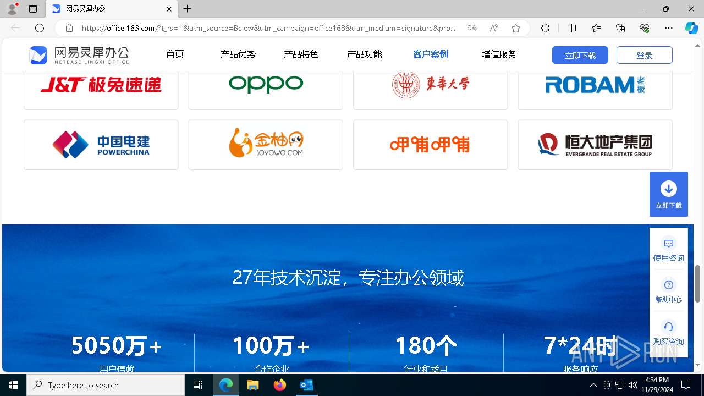This screenshot has height=396, width=704.
Task: Open 产品功能 navigation item
Action: (364, 54)
